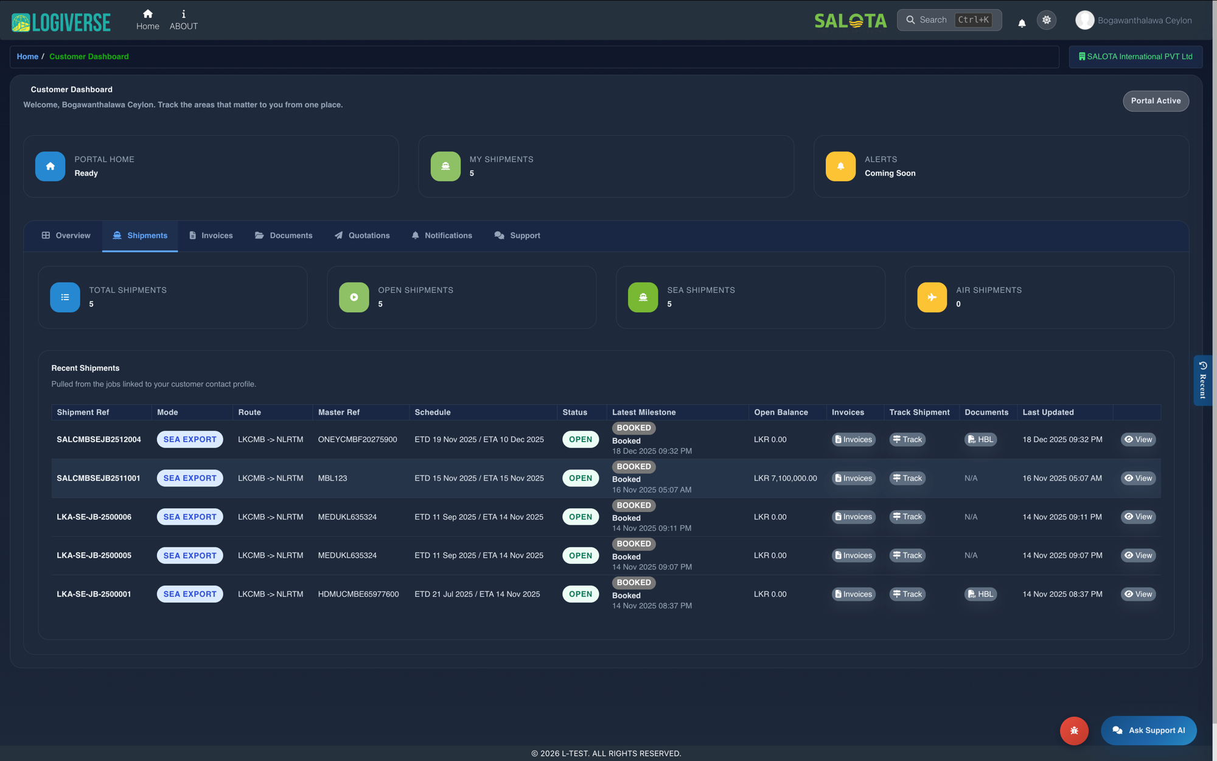Track shipment SALCMBSEJB2512004
This screenshot has width=1217, height=761.
click(x=907, y=440)
